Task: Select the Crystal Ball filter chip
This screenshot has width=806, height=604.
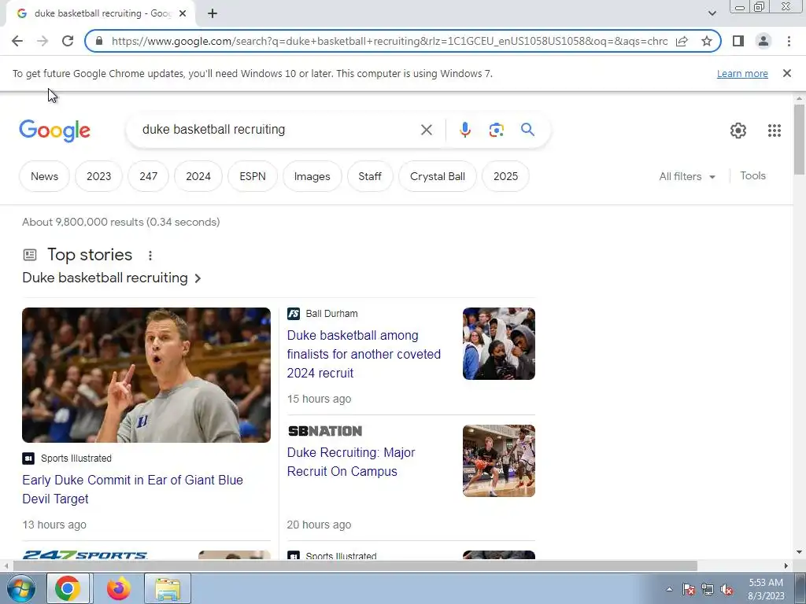Action: click(x=438, y=176)
